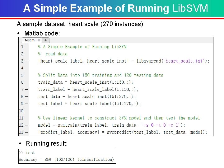Set breakpoint dash on line 9
The width and height of the screenshot is (224, 168).
[x=26, y=104]
